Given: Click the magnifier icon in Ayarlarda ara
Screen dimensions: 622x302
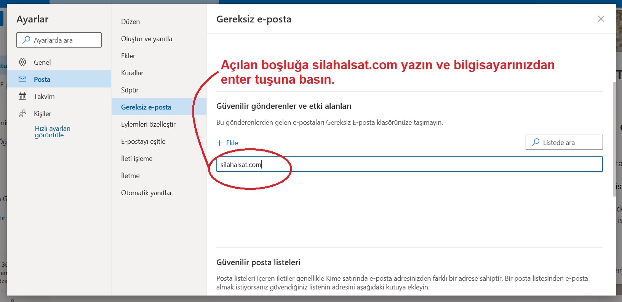Looking at the screenshot, I should click(26, 40).
